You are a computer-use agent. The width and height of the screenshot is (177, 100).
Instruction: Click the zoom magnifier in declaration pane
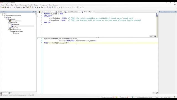pos(155,36)
